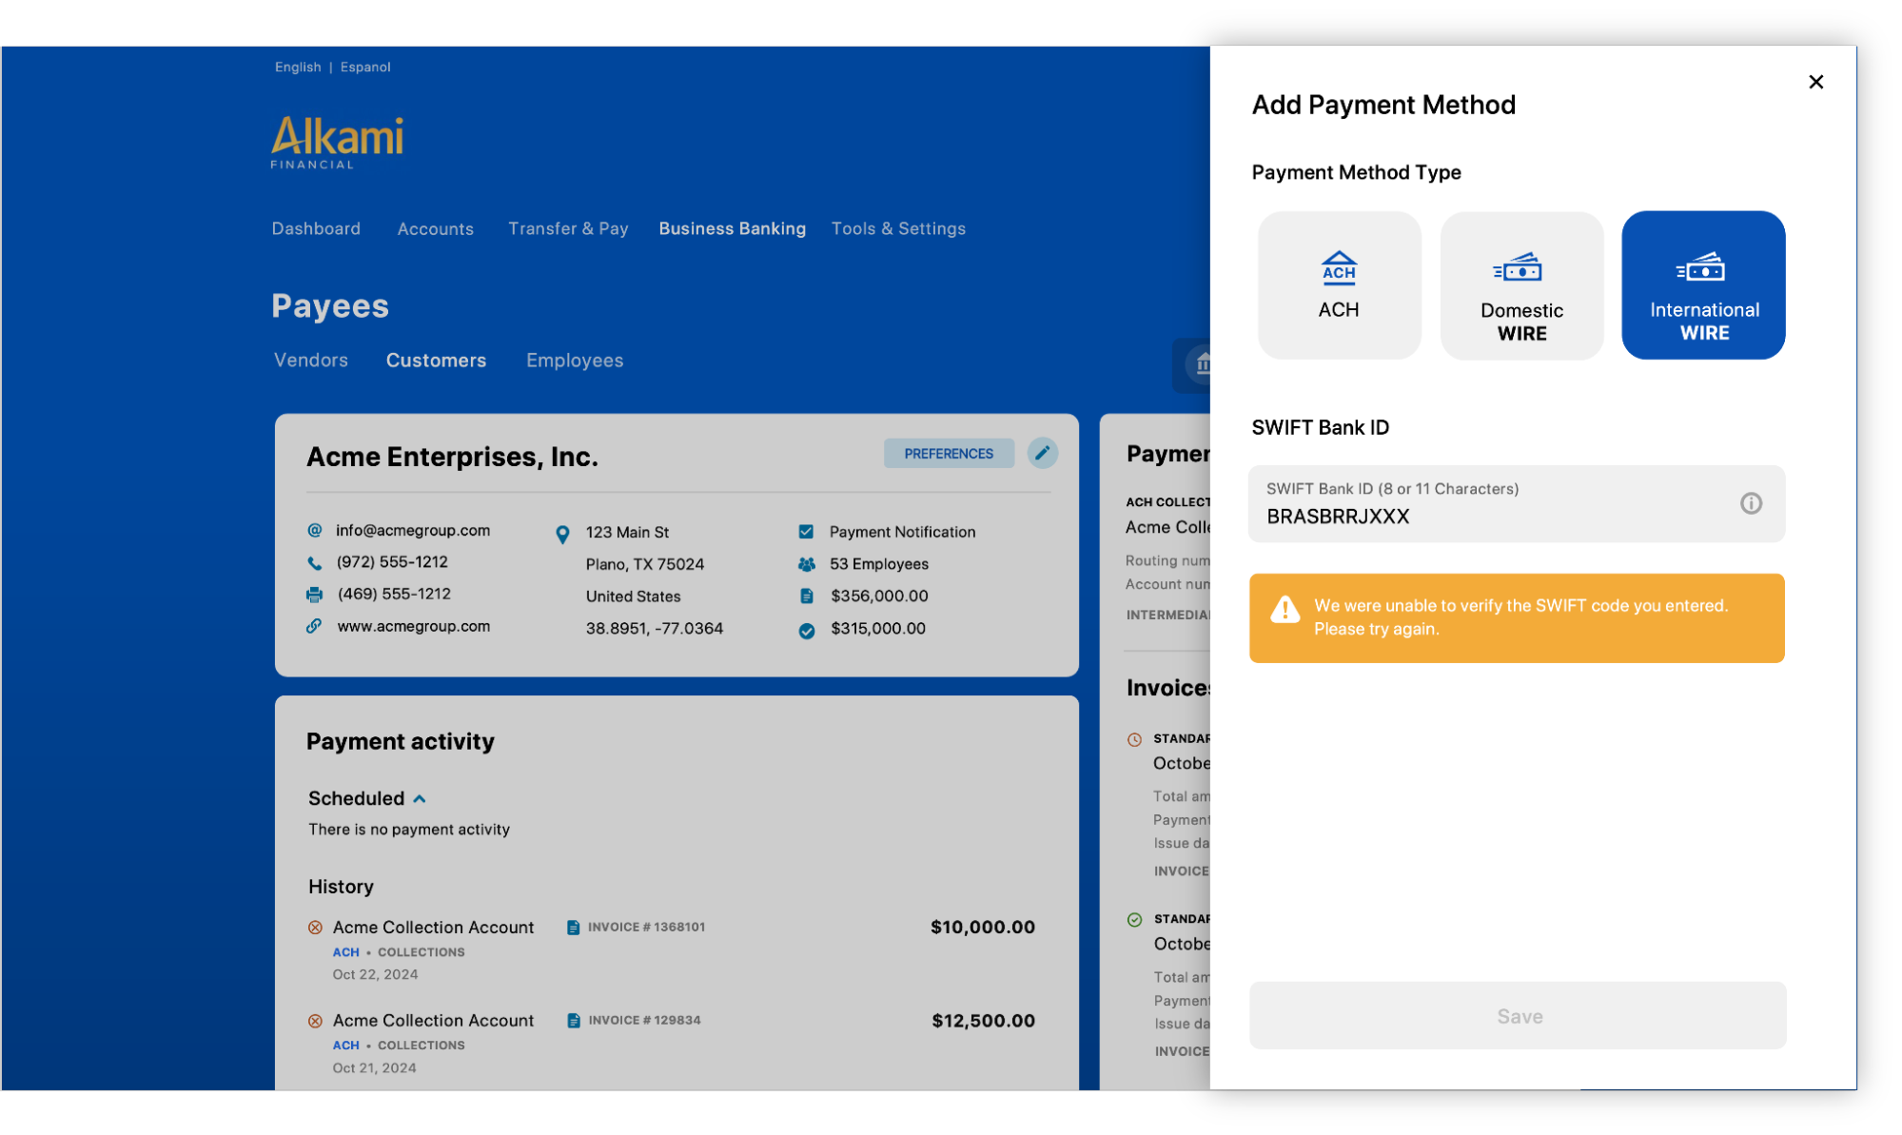Click the fax printer icon beside (469) 555-1212

314,595
